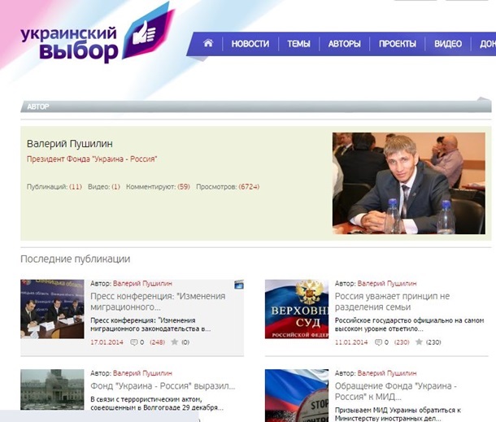Click the Верховный суд article thumbnail
Image resolution: width=496 pixels, height=422 pixels.
(296, 308)
